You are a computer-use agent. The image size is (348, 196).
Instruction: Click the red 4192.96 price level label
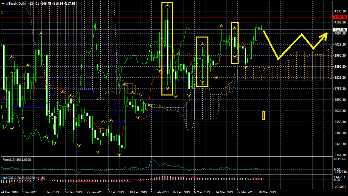pos(340,17)
